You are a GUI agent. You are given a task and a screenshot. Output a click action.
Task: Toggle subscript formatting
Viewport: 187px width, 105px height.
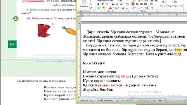[x=117, y=4]
